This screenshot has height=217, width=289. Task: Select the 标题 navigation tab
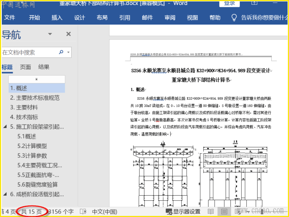click(7, 67)
